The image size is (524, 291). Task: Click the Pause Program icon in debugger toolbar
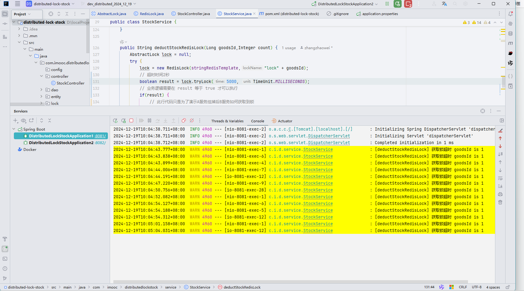point(149,120)
